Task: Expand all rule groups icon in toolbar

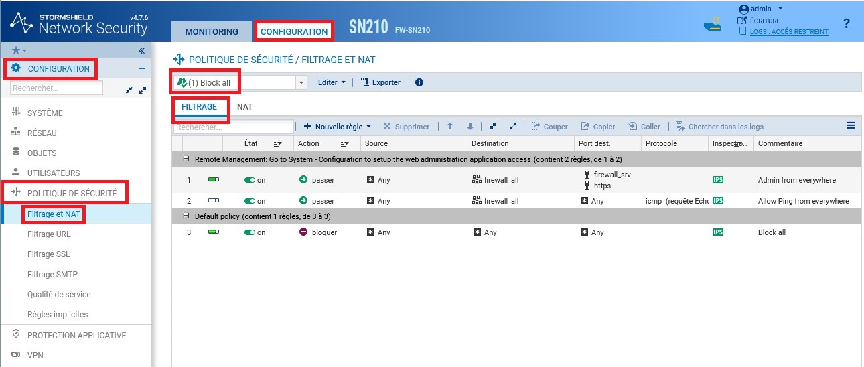Action: (x=513, y=126)
